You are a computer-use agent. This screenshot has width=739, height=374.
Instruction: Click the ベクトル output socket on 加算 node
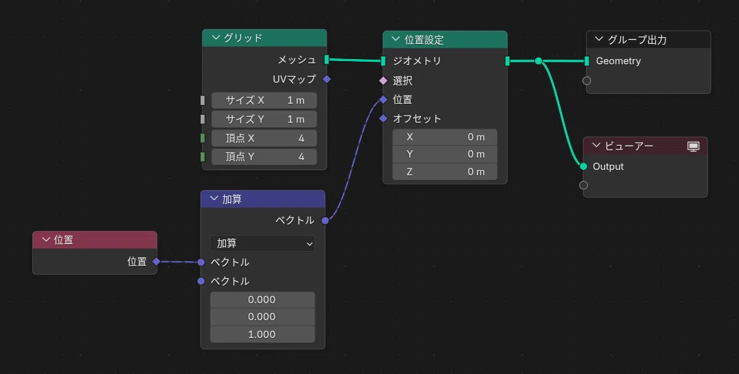pyautogui.click(x=325, y=220)
